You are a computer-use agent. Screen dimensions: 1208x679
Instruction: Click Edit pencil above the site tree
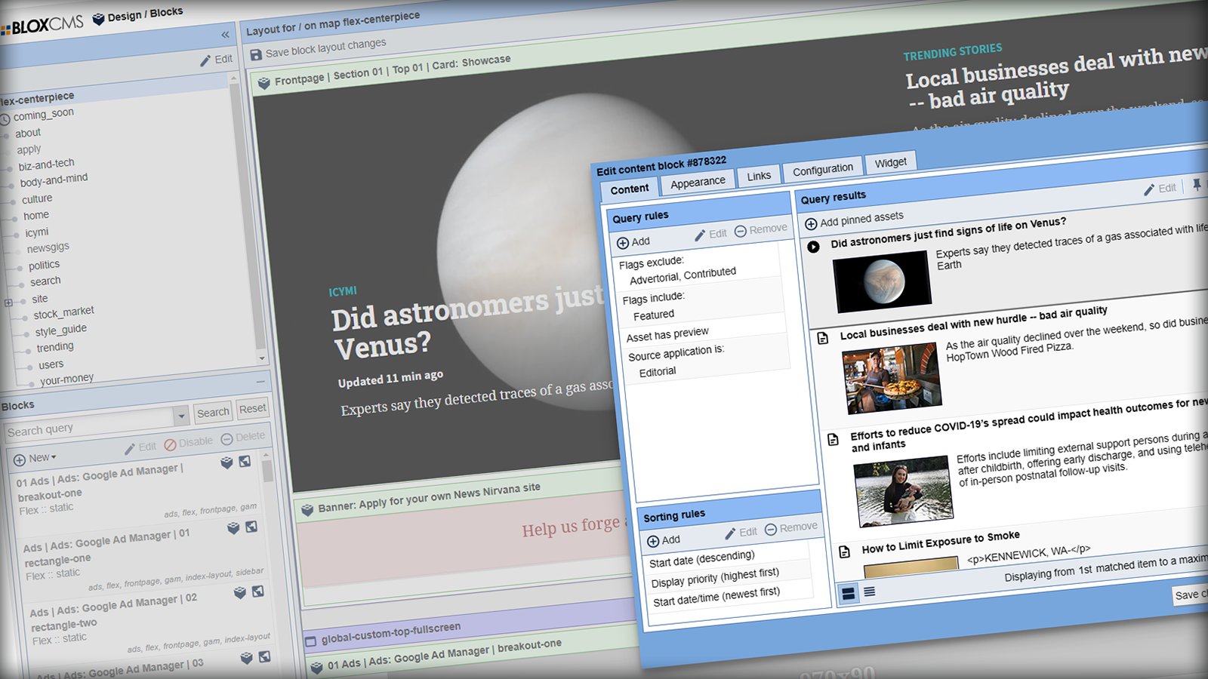pyautogui.click(x=216, y=60)
